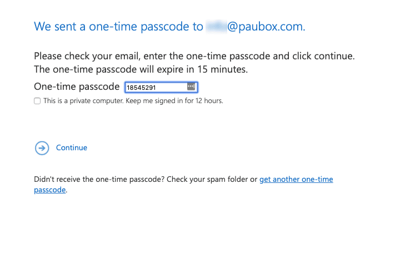Enable the private computer checkbox
395x265 pixels.
pos(37,101)
